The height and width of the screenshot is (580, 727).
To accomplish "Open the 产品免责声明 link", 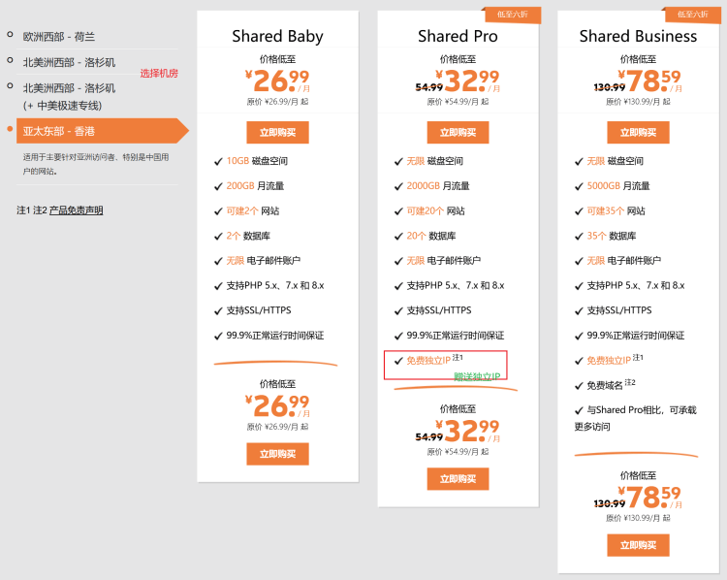I will pyautogui.click(x=76, y=210).
